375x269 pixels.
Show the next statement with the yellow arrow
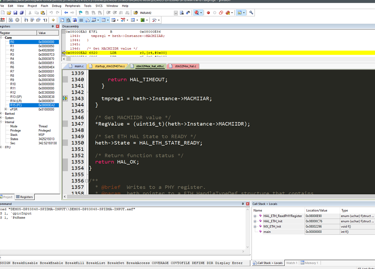(x=53, y=20)
